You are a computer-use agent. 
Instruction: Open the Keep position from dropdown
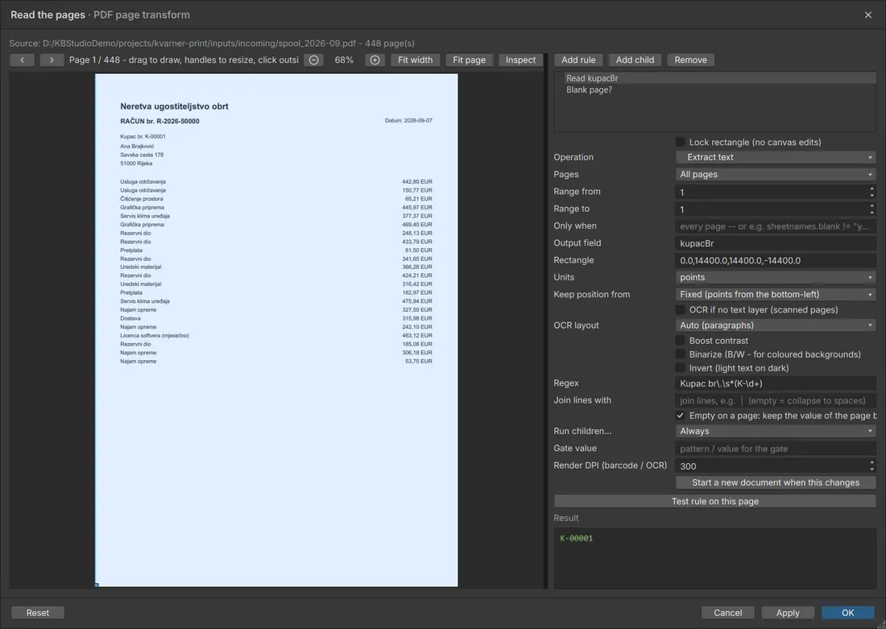(776, 294)
